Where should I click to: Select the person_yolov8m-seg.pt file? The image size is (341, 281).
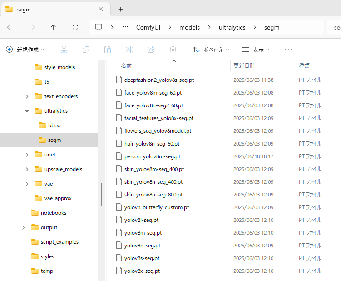click(x=152, y=156)
